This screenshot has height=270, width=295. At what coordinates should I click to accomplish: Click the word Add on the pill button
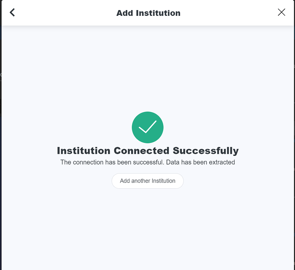click(x=125, y=181)
